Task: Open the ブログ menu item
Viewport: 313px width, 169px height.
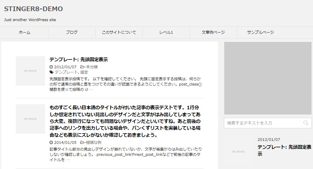Action: [x=71, y=32]
